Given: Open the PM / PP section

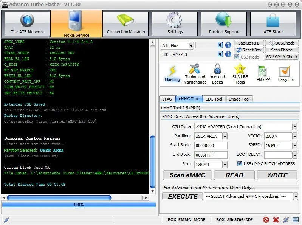Looking at the screenshot, I should (263, 74).
